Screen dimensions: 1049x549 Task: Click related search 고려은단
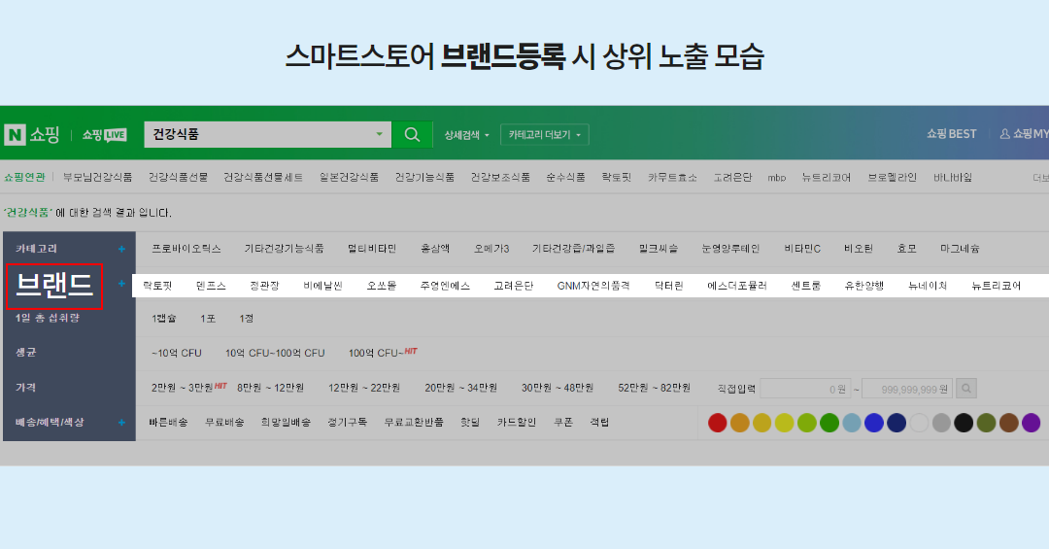coord(732,178)
